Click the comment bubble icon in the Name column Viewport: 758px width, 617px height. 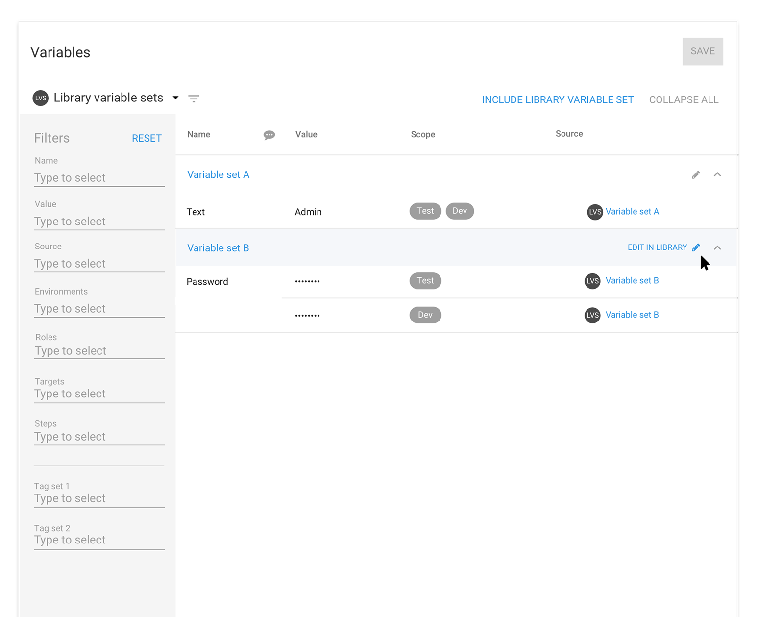tap(269, 135)
